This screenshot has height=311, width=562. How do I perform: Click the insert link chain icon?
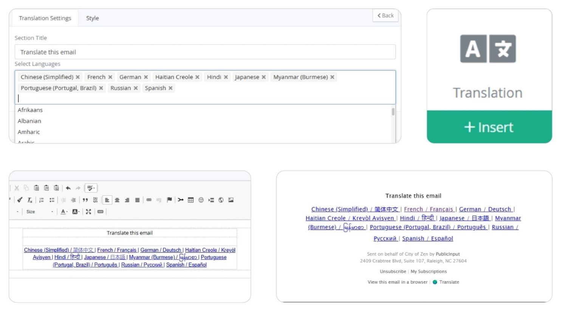[149, 200]
